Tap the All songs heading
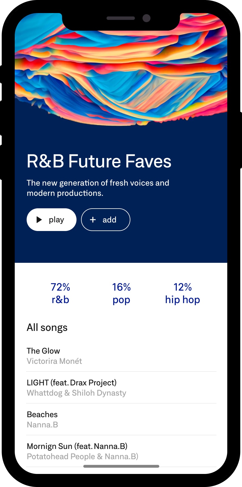242x487 pixels. click(47, 328)
